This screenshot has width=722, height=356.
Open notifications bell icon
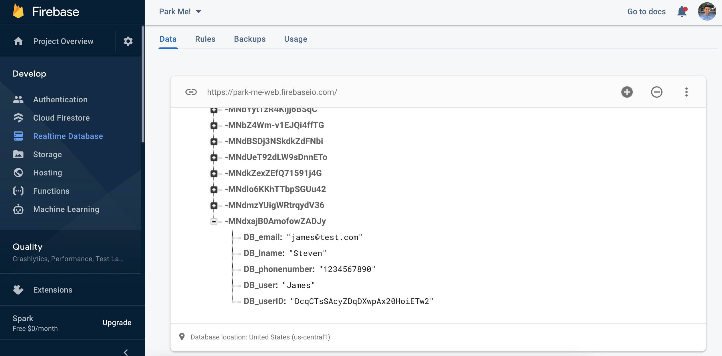[682, 11]
